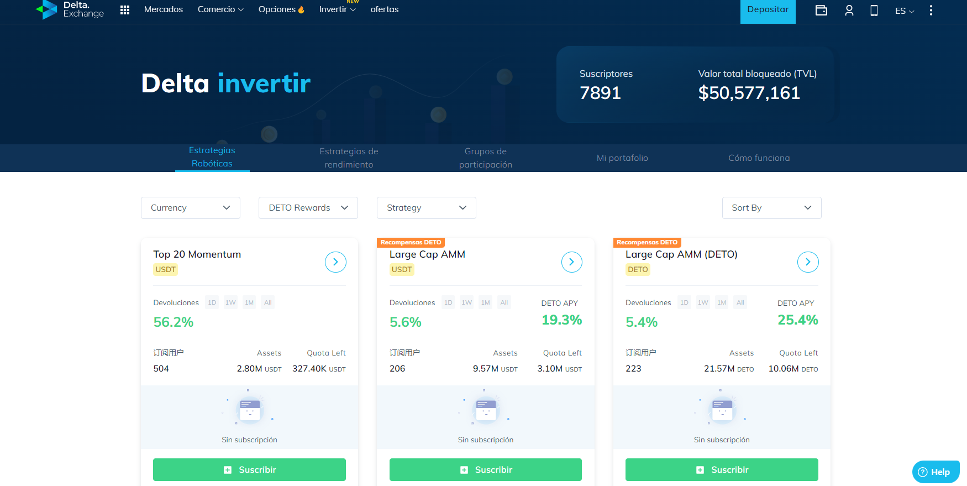Open the Currency filter dropdown
This screenshot has height=486, width=967.
click(191, 208)
